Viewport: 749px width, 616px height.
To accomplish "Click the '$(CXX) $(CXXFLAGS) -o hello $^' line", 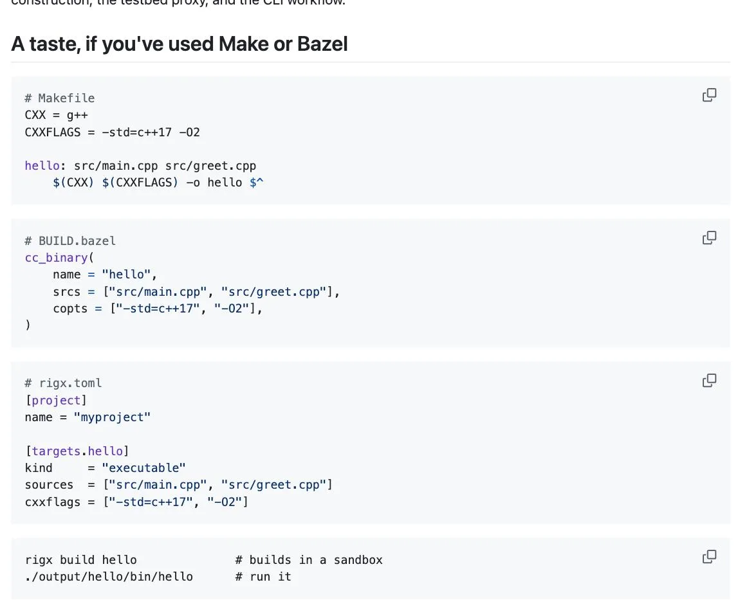I will [x=158, y=182].
